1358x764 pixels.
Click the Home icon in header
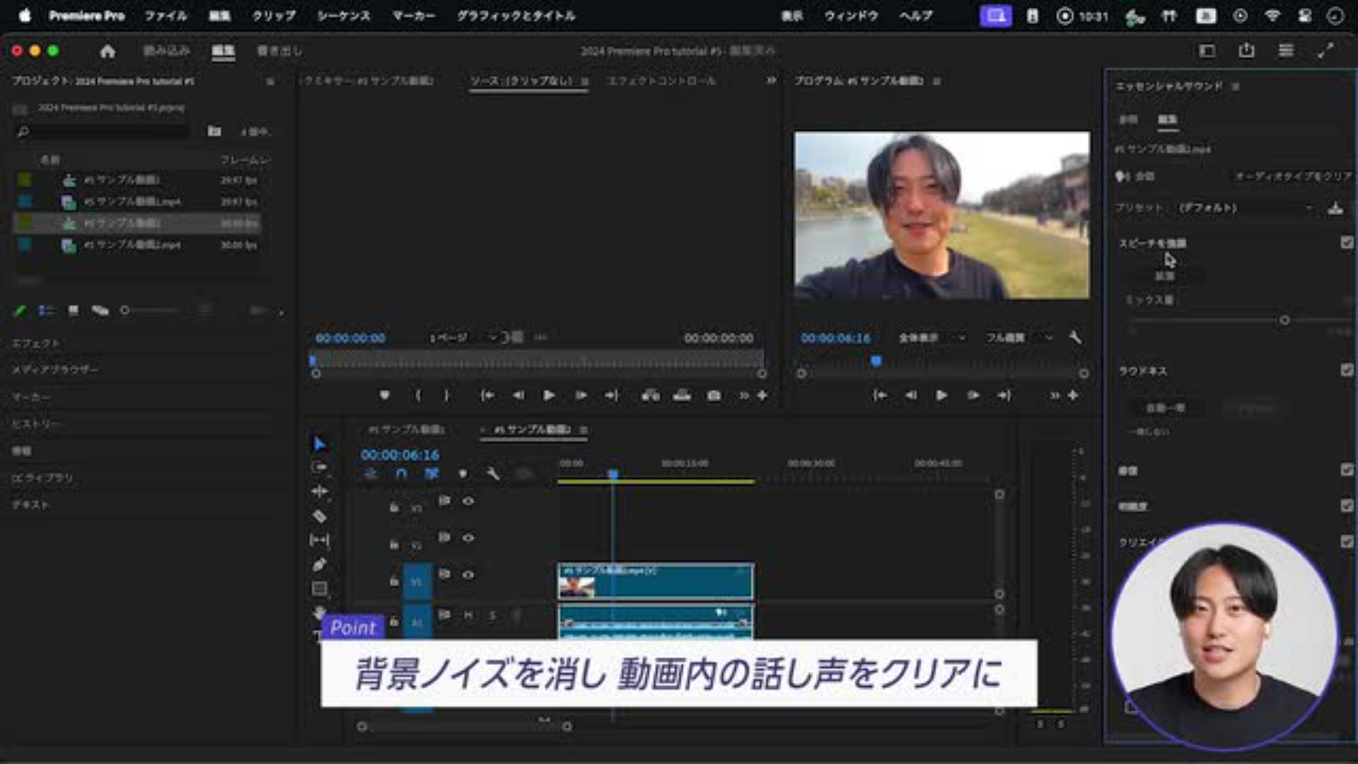108,51
